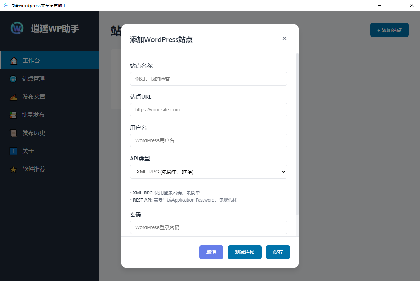The width and height of the screenshot is (420, 281).
Task: Open the 工作台 menu item
Action: (x=50, y=60)
